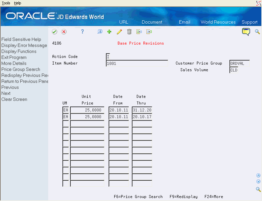Screen dimensions: 262x201
Task: Click the previous record arrow icon in toolbar
Action: [x=139, y=32]
